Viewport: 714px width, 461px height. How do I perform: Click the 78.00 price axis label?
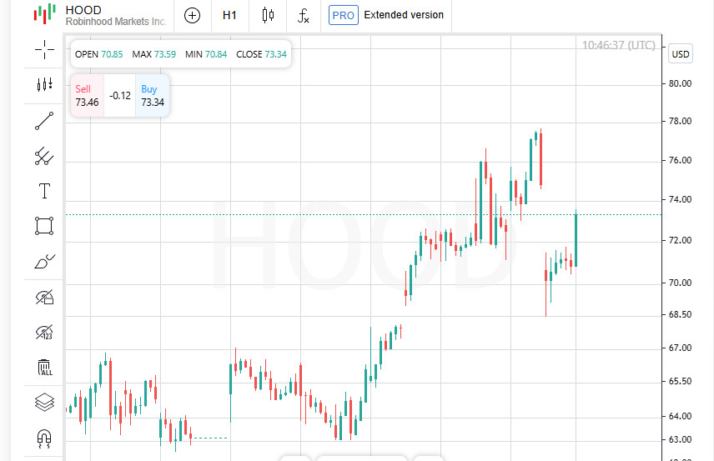tap(680, 121)
